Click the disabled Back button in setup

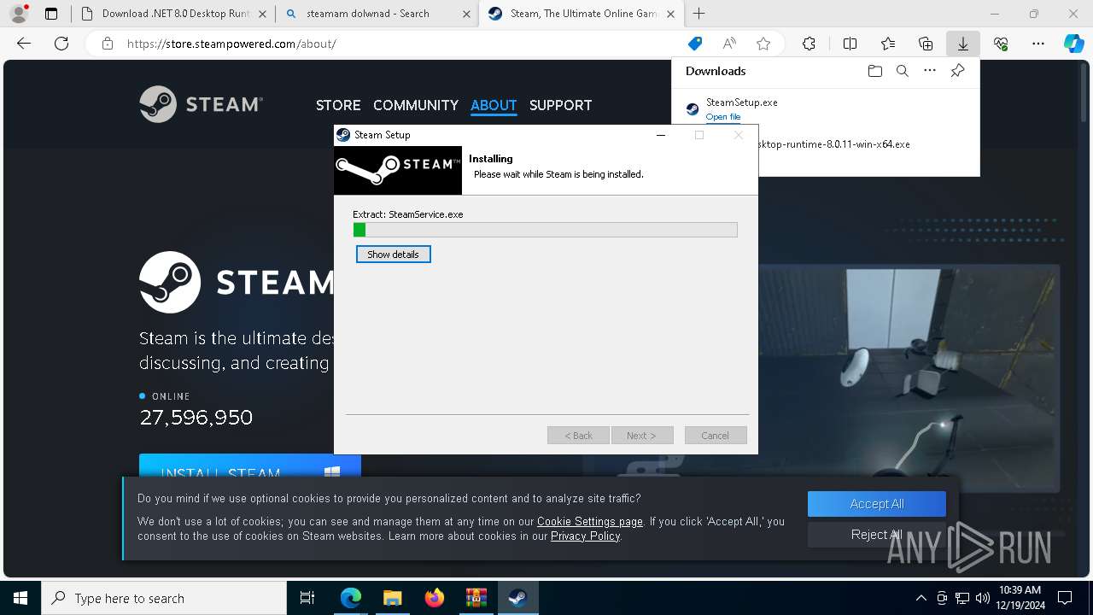[578, 436]
